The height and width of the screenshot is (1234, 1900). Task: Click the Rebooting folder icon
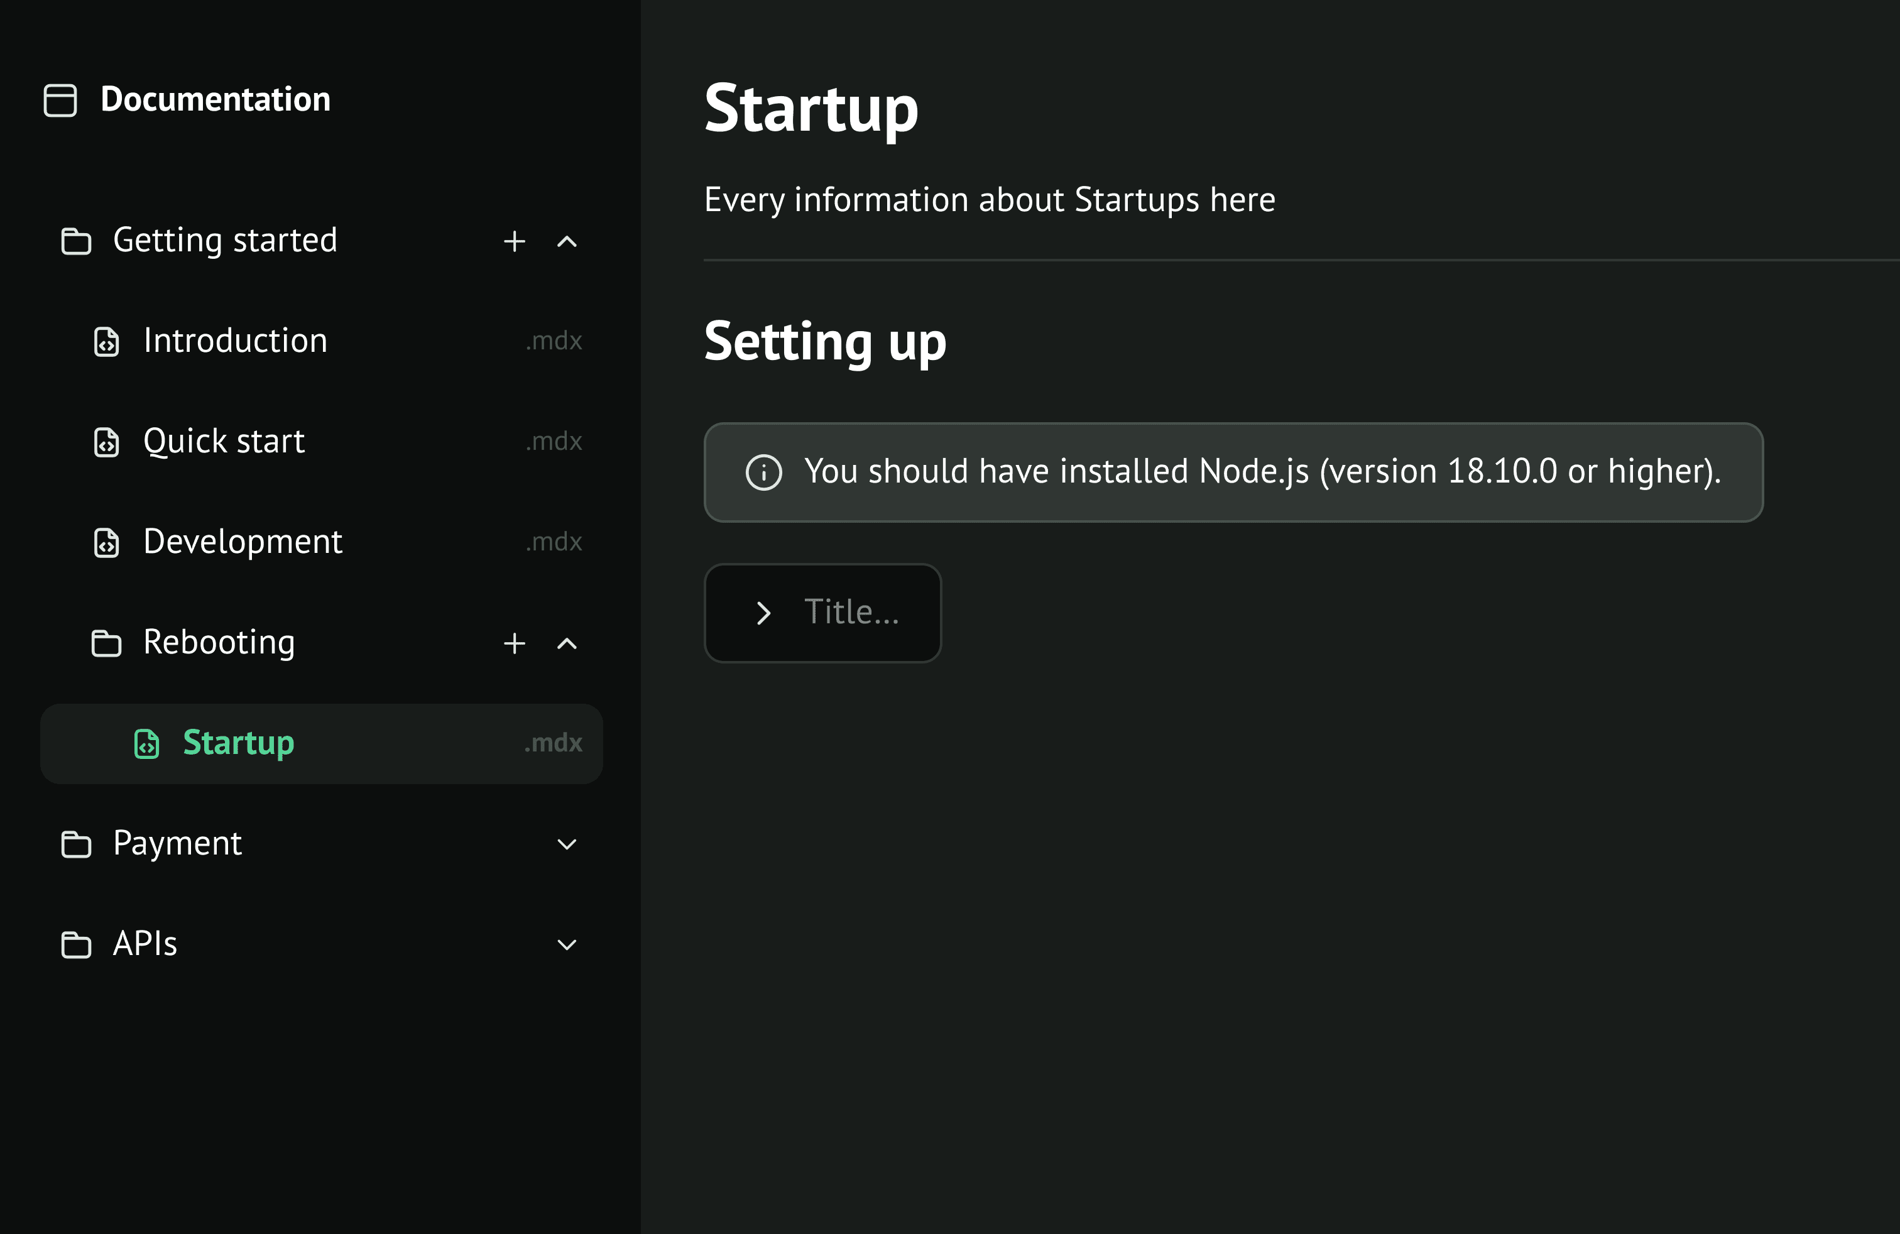[106, 643]
